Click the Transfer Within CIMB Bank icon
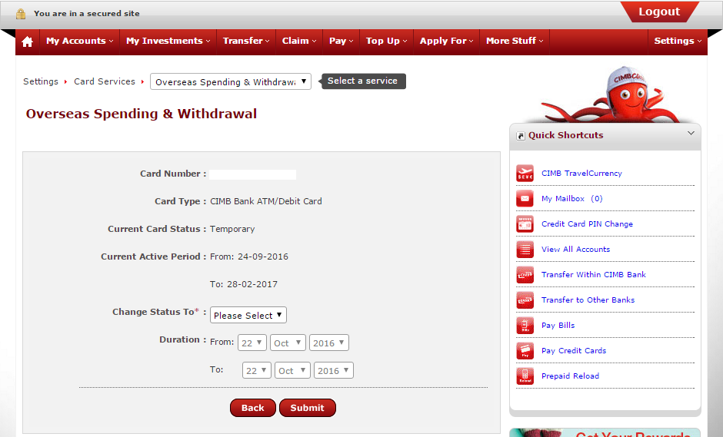This screenshot has width=723, height=437. click(525, 274)
